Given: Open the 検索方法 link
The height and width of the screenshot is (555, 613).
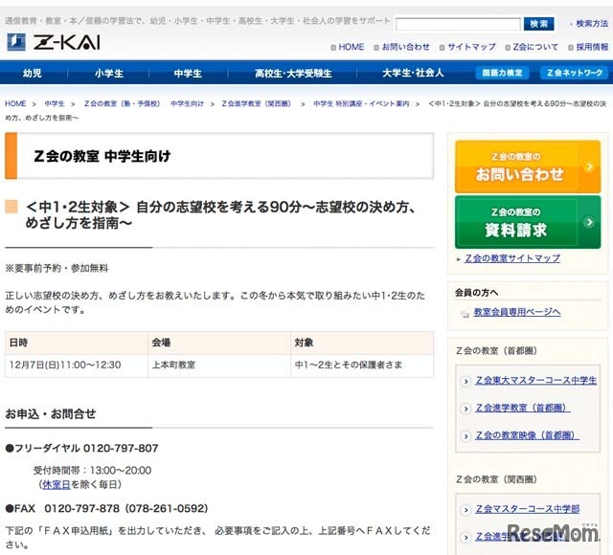Looking at the screenshot, I should click(592, 24).
